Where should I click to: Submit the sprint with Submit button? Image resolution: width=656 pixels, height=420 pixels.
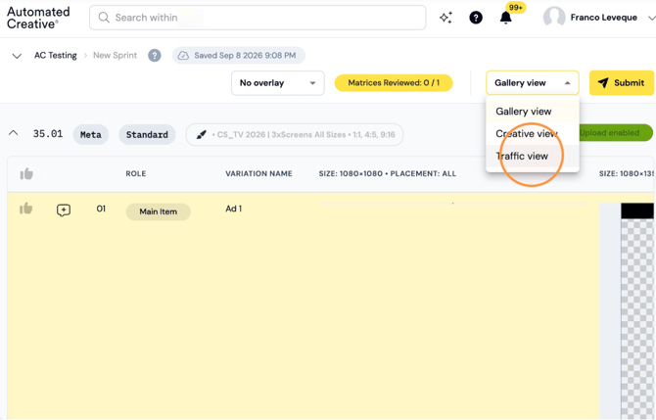point(622,83)
